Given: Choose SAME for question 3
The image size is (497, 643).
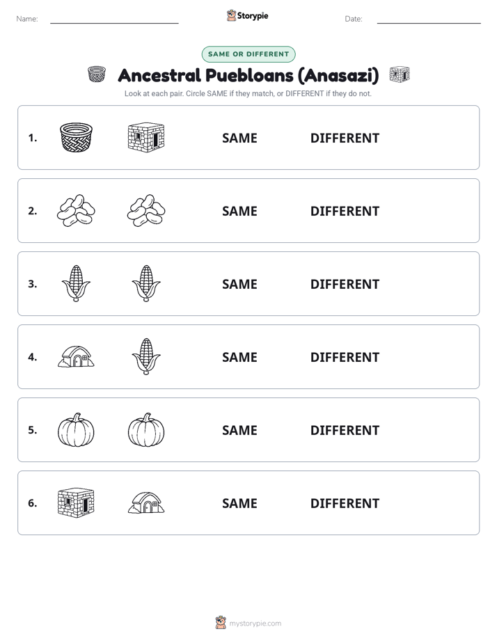Looking at the screenshot, I should tap(239, 284).
